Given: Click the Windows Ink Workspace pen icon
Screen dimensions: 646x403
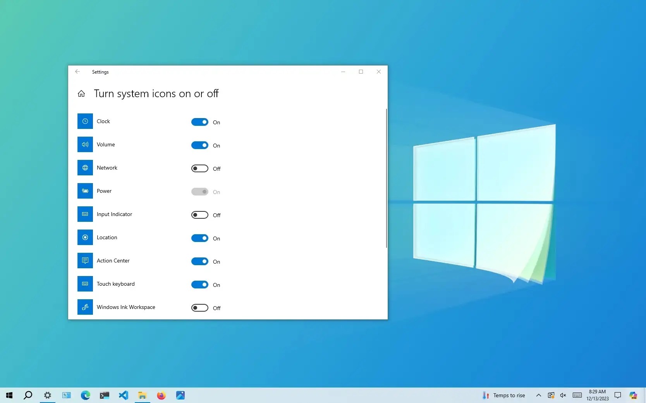Looking at the screenshot, I should (85, 307).
